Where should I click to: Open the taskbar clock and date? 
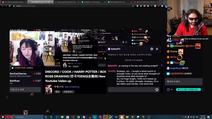click(203, 117)
